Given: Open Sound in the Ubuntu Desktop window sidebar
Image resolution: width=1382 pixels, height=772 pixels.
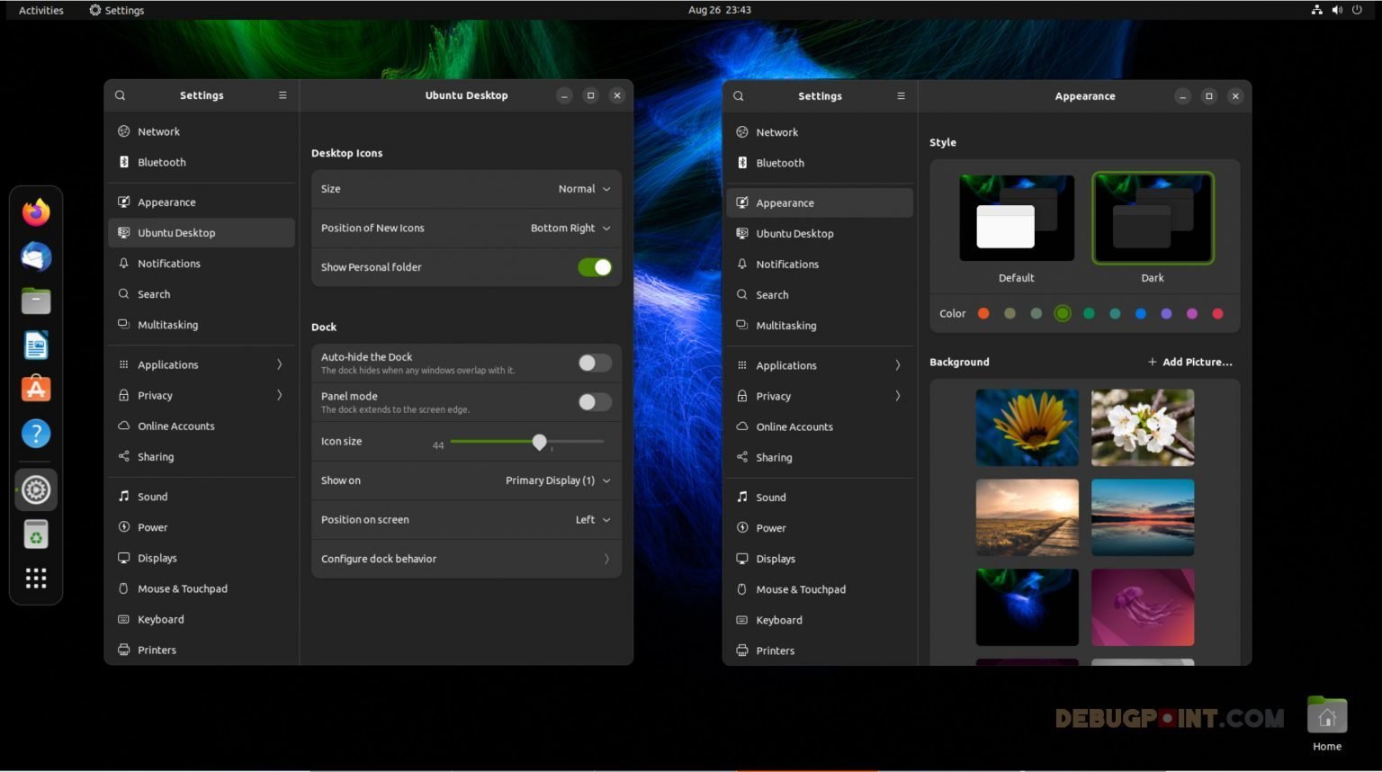Looking at the screenshot, I should click(202, 497).
